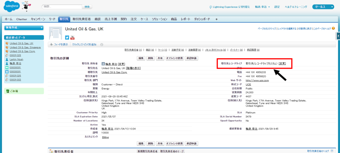
Task: Switch to the ダッシュボード tab
Action: [x=202, y=19]
